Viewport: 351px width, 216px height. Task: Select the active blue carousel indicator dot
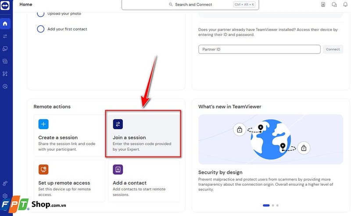pyautogui.click(x=266, y=205)
